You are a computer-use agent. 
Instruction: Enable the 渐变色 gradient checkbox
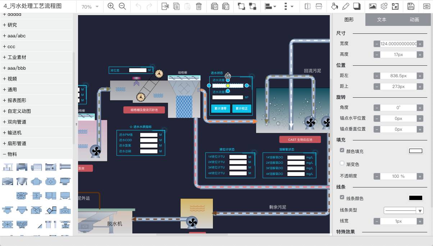point(342,163)
